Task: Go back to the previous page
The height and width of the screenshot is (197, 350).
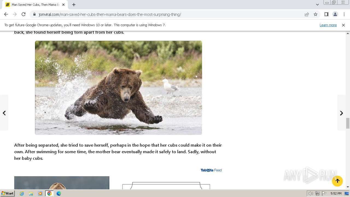Action: (6, 14)
